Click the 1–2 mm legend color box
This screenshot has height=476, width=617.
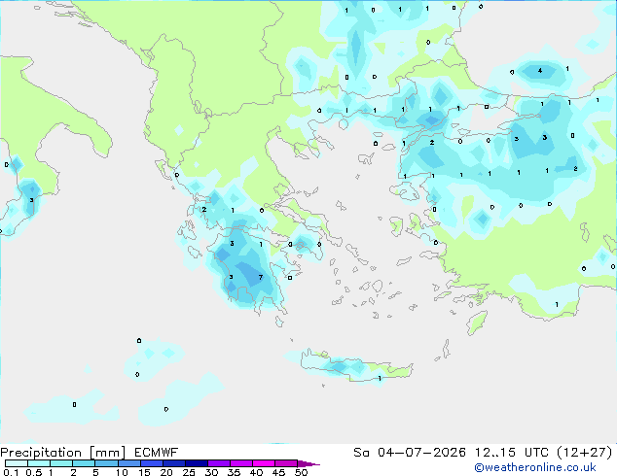[61, 463]
